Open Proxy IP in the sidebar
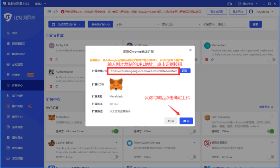This screenshot has height=168, width=280. [22, 75]
